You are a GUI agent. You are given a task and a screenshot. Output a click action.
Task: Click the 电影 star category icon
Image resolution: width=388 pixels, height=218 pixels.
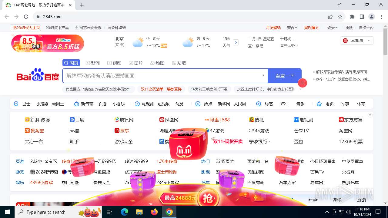319,104
